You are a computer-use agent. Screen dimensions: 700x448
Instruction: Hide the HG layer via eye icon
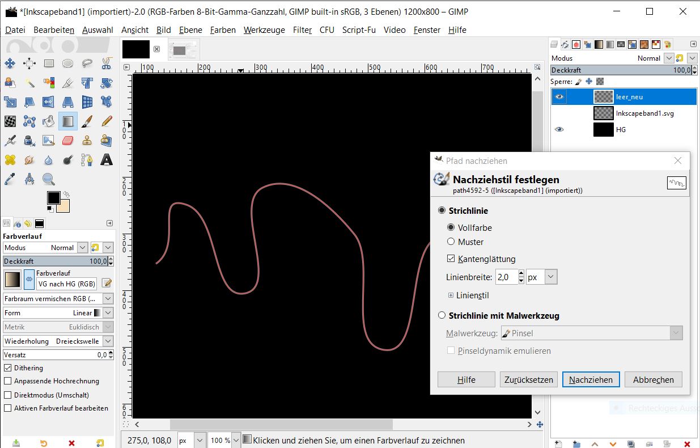(559, 130)
